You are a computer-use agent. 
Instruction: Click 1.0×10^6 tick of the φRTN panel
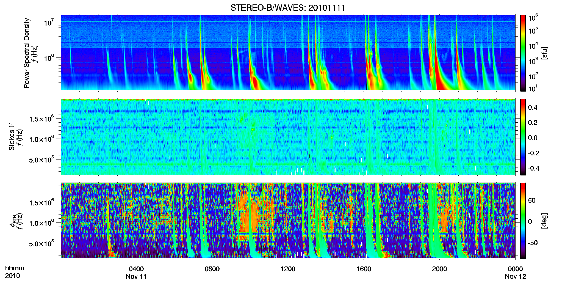coord(41,223)
